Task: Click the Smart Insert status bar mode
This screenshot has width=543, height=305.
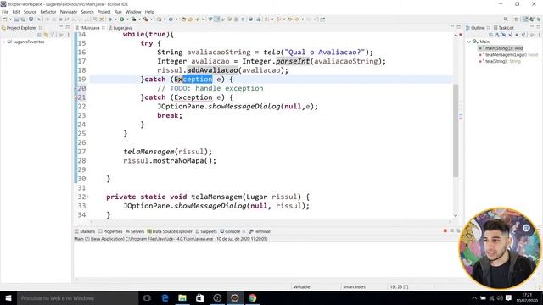Action: [354, 286]
